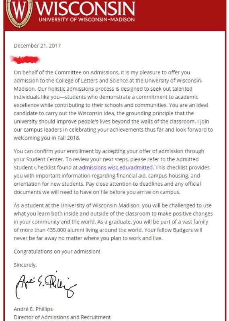Click the red scribble hiding the recipient name

click(25, 59)
